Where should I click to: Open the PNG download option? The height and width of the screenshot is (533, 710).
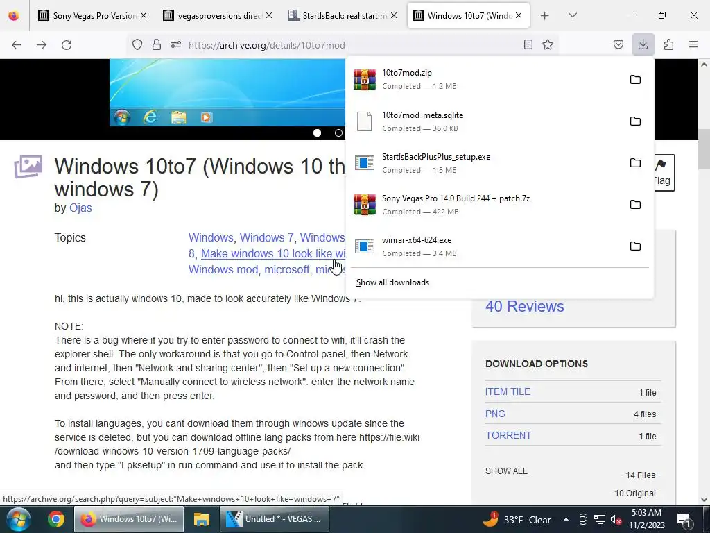coord(495,414)
